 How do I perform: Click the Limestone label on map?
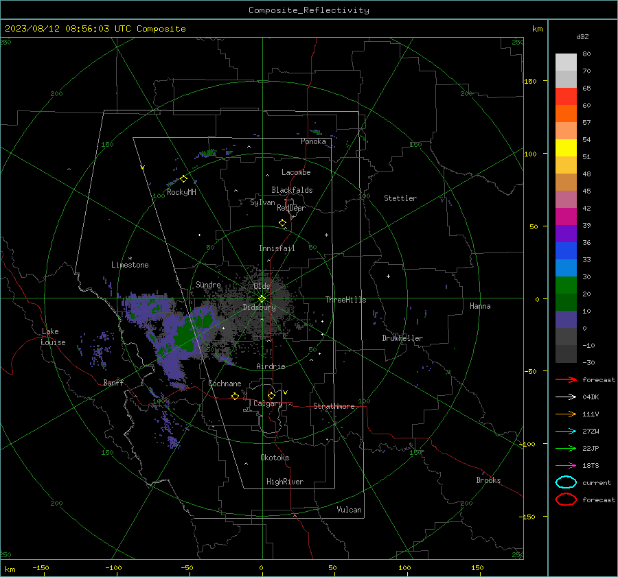[x=130, y=265]
